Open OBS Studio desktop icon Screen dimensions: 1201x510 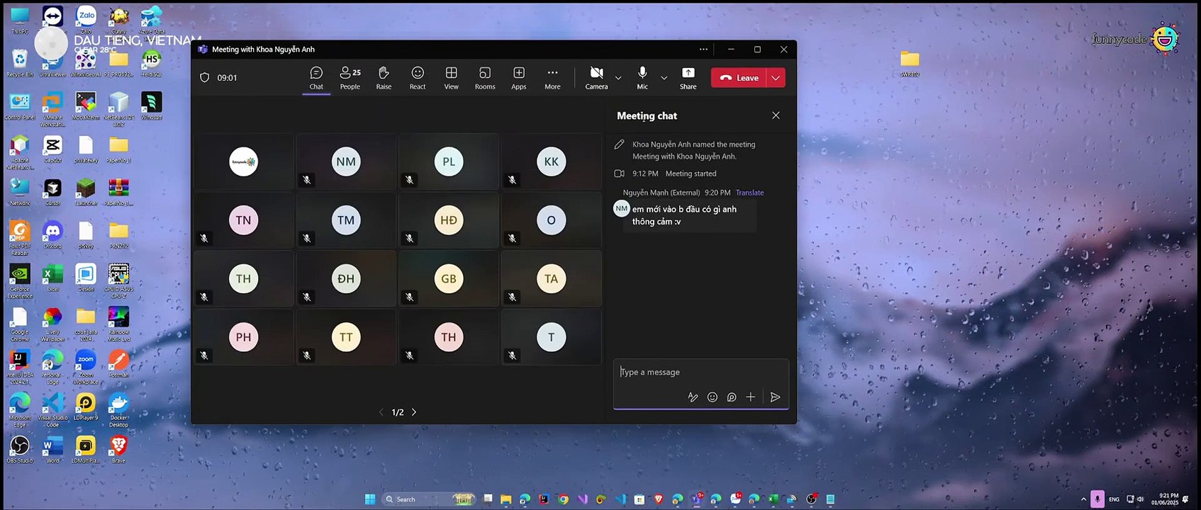20,450
